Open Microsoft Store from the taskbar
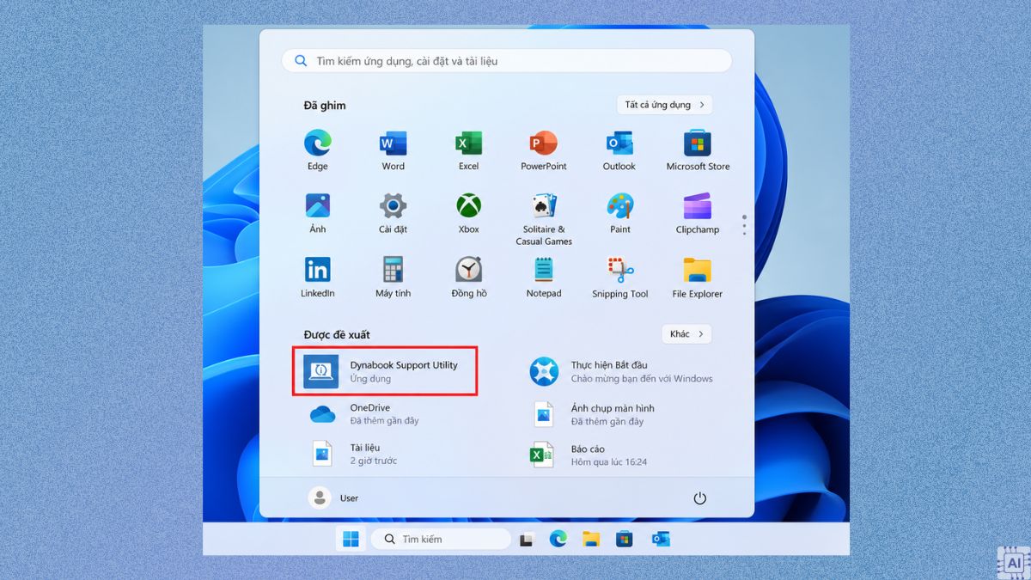Viewport: 1031px width, 580px height. [x=625, y=540]
